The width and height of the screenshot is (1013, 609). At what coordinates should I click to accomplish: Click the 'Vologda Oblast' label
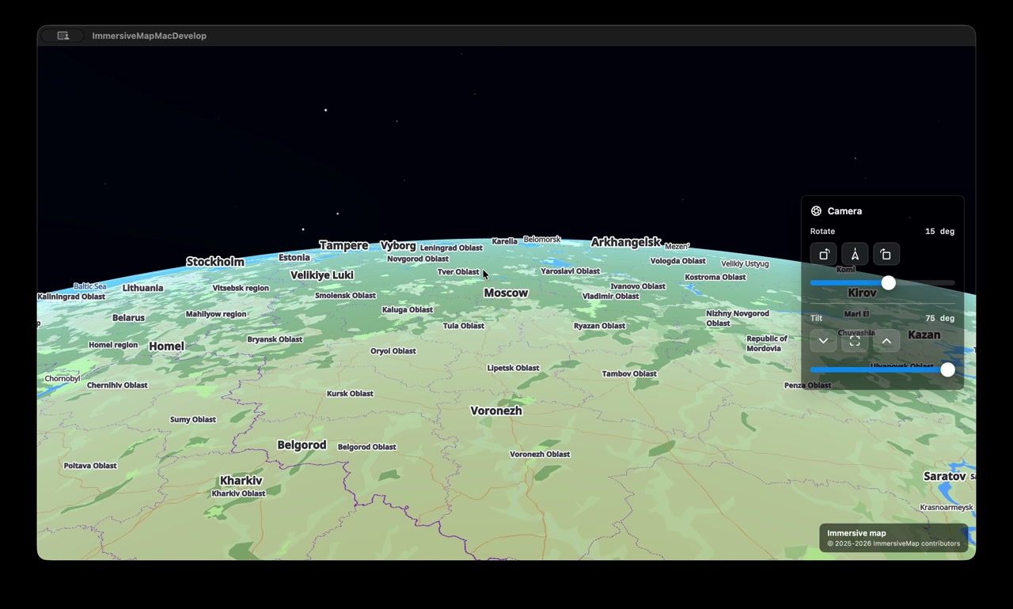677,261
